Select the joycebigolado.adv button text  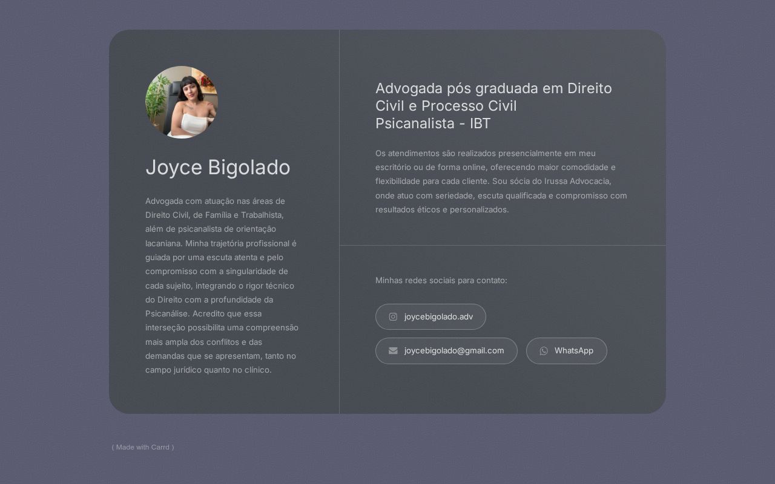(439, 316)
